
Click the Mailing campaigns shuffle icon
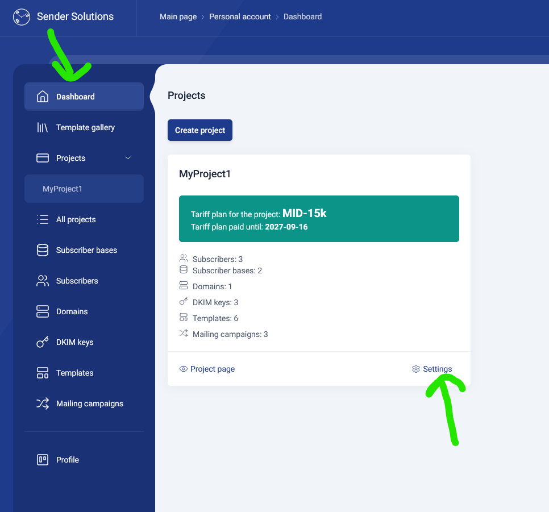coord(43,403)
